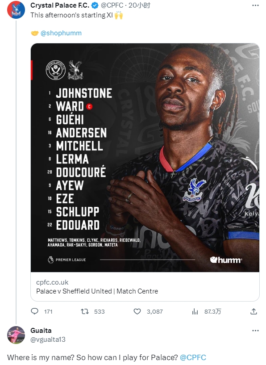
Task: Click the @CPFC handle in header
Action: click(x=112, y=5)
